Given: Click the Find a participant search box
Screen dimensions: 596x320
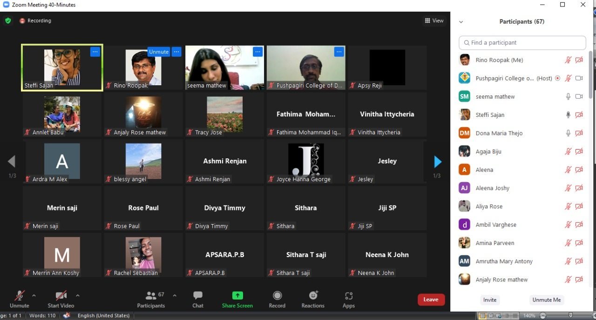Looking at the screenshot, I should (522, 42).
